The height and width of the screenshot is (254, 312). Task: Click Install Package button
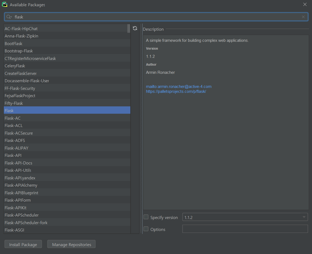click(23, 244)
